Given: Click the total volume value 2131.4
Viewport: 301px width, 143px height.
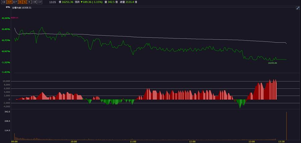Looking at the screenshot, I should (130, 2).
